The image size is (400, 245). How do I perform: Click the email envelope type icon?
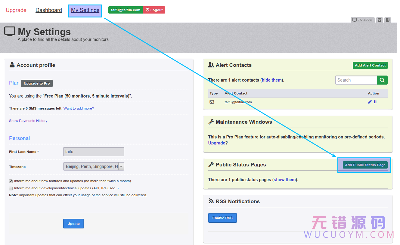click(212, 102)
